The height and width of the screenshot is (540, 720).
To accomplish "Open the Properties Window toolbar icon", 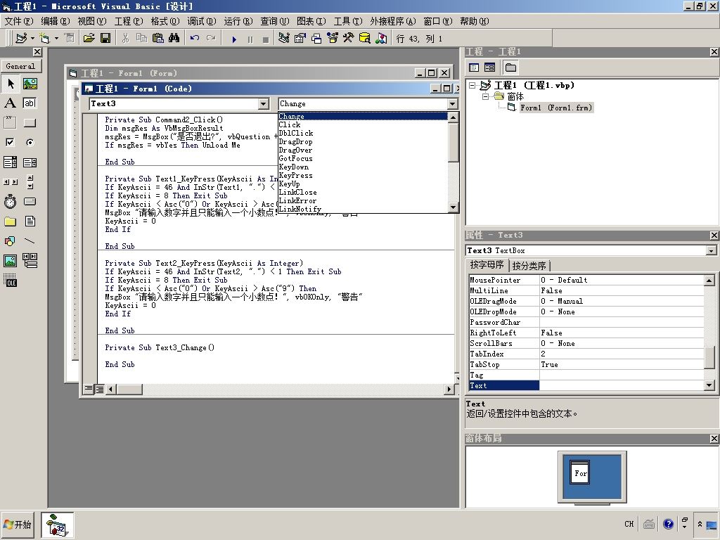I will (x=300, y=38).
